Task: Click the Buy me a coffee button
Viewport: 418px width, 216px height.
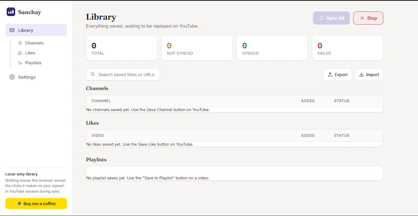Action: [x=36, y=203]
